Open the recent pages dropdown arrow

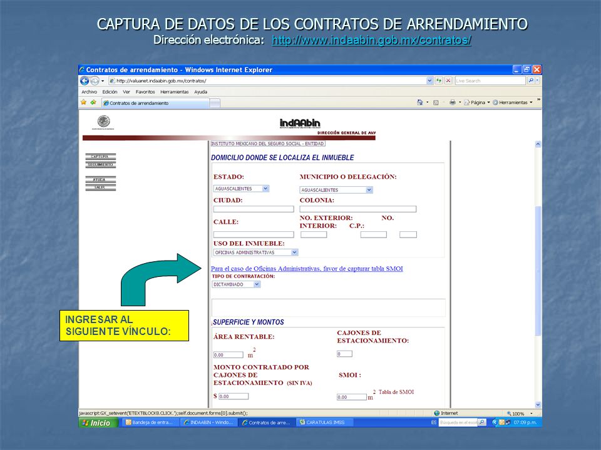[103, 81]
